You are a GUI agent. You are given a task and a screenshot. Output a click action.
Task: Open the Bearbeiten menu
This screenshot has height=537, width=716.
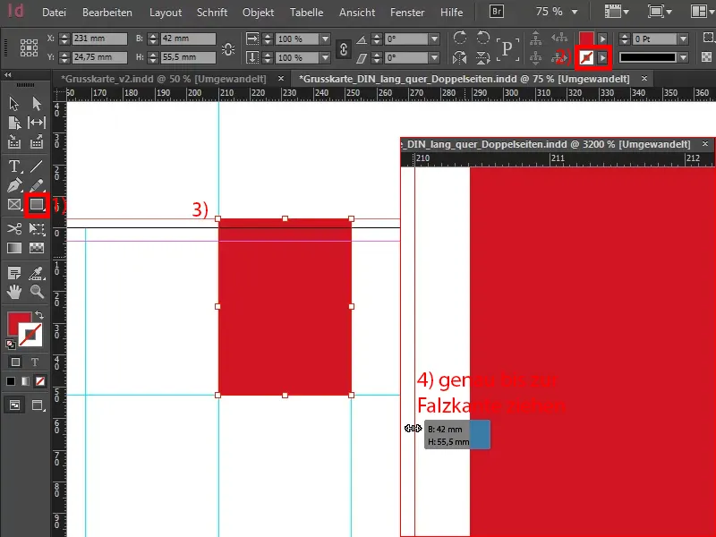pos(107,13)
